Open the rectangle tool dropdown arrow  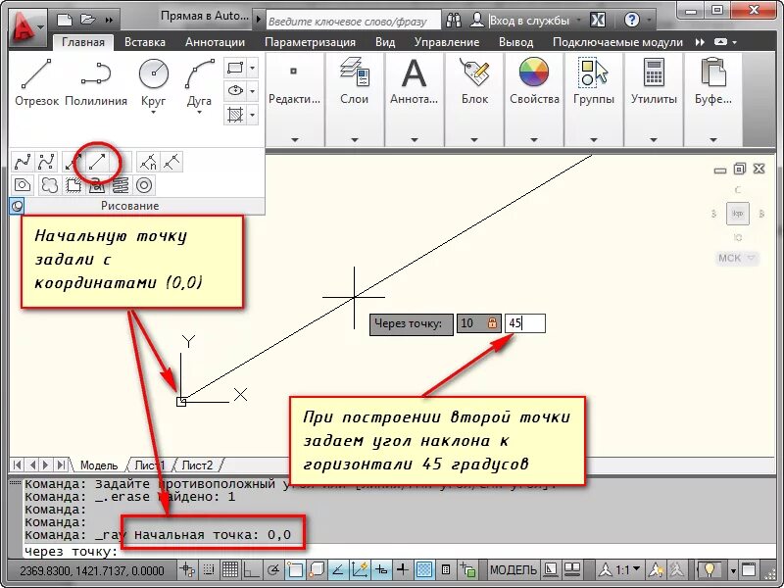pyautogui.click(x=253, y=68)
